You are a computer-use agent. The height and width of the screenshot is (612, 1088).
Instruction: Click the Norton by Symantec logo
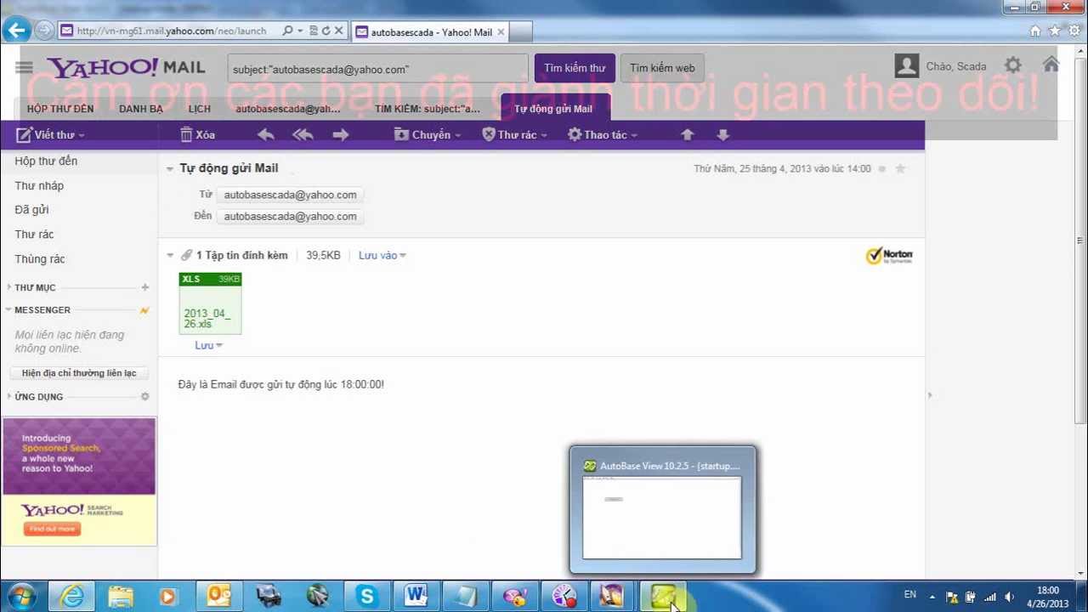click(x=889, y=255)
